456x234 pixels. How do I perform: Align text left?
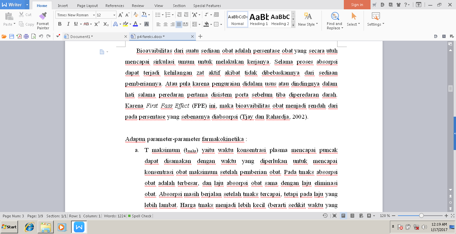click(x=158, y=24)
